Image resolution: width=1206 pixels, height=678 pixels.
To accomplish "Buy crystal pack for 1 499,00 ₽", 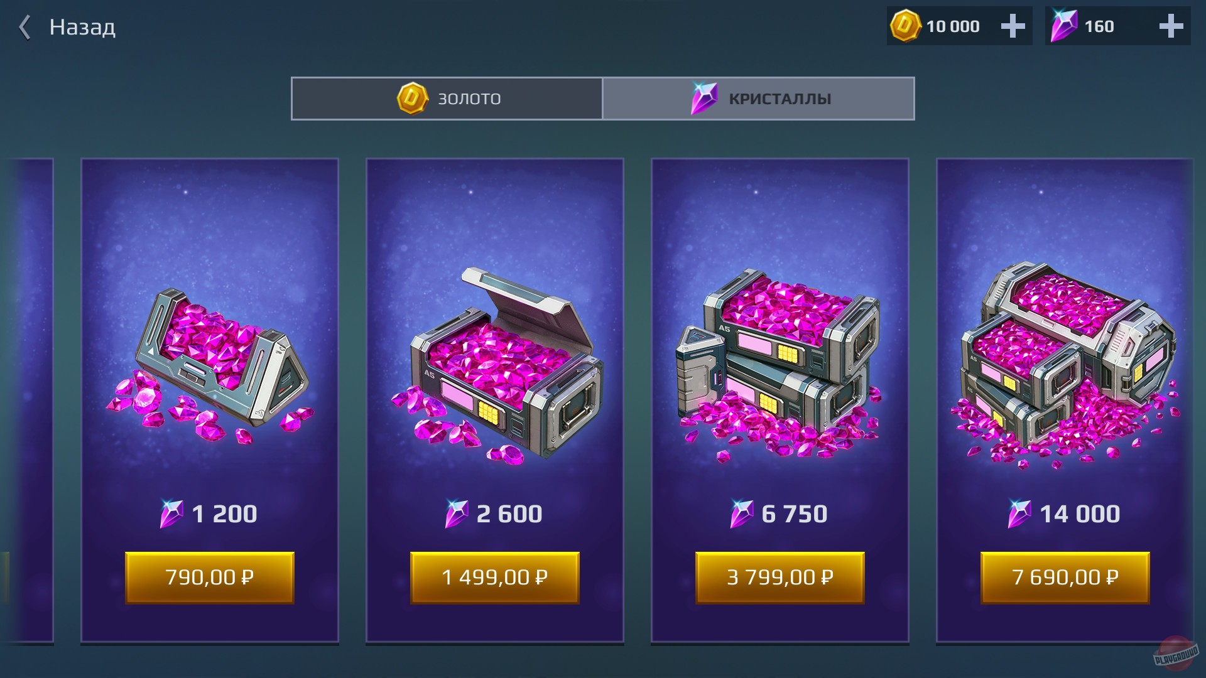I will (x=495, y=578).
